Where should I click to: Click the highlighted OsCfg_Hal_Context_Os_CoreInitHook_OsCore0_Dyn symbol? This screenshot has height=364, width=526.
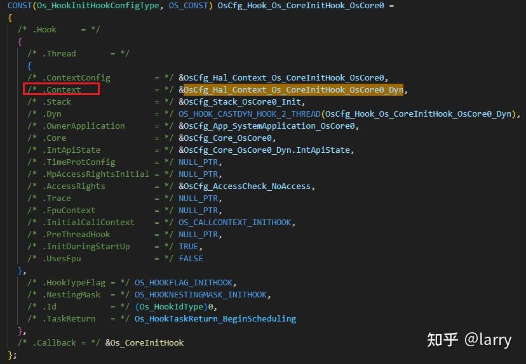pos(293,90)
